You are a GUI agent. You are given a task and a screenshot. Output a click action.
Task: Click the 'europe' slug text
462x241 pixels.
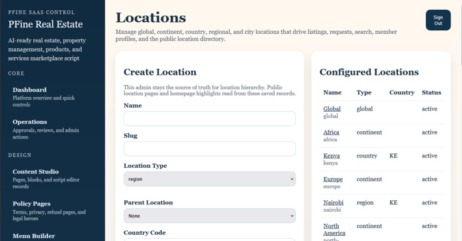click(332, 187)
